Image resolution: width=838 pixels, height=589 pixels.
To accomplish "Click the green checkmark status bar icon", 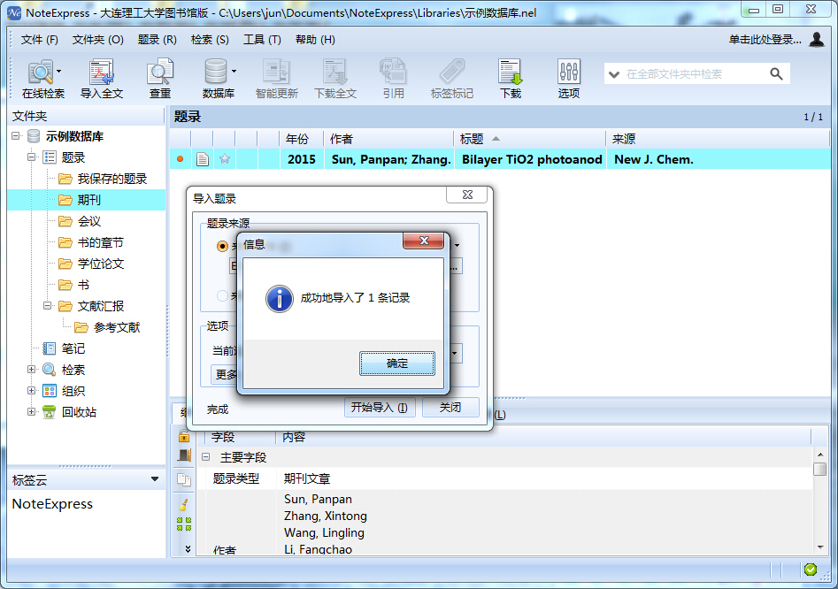I will [811, 570].
